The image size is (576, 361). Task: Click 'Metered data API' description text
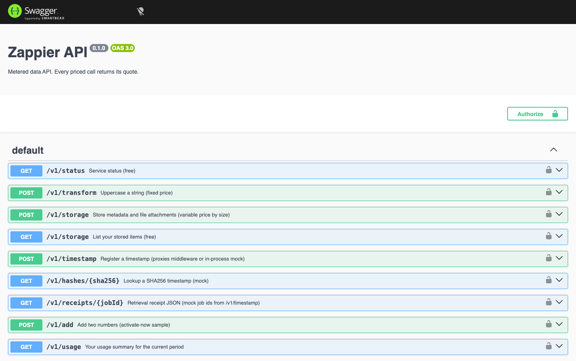click(x=73, y=72)
